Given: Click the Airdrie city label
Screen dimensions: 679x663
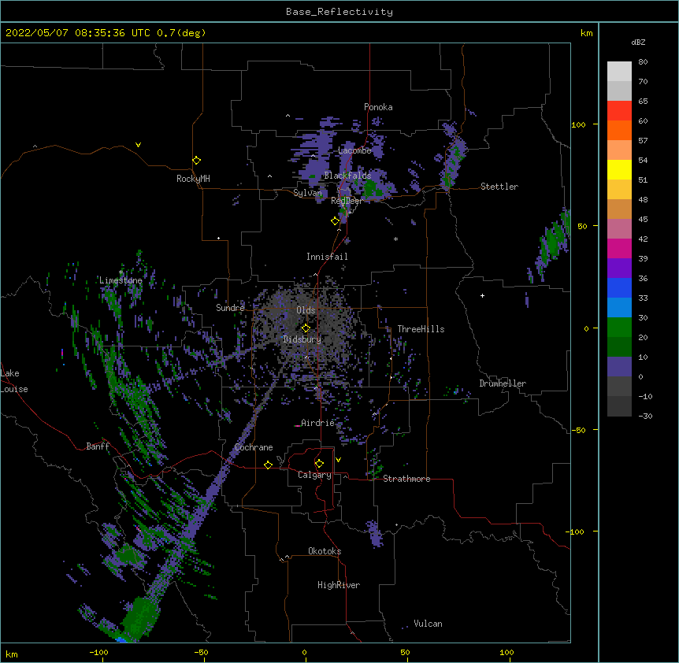Looking at the screenshot, I should (x=318, y=423).
